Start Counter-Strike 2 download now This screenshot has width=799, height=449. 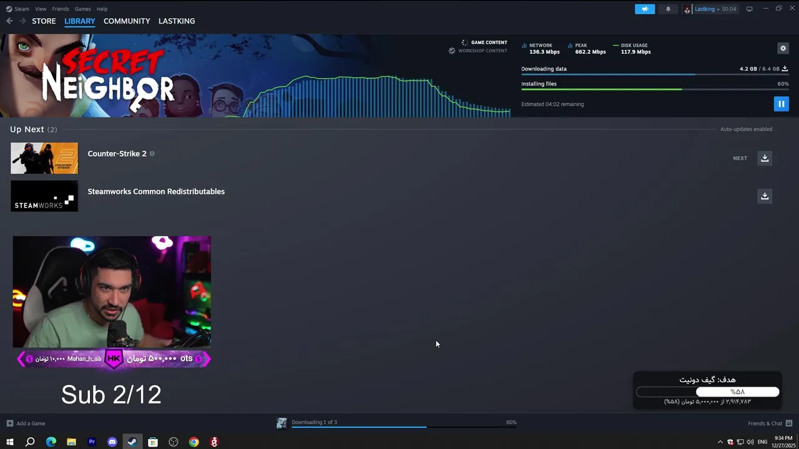pyautogui.click(x=765, y=158)
